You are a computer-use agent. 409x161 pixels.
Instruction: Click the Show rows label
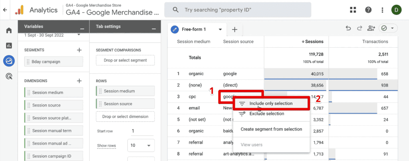coord(106,145)
